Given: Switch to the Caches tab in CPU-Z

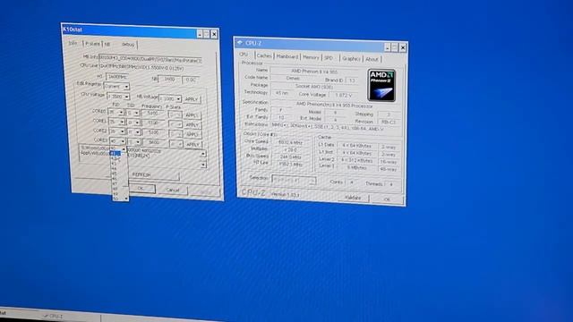Looking at the screenshot, I should click(x=264, y=55).
